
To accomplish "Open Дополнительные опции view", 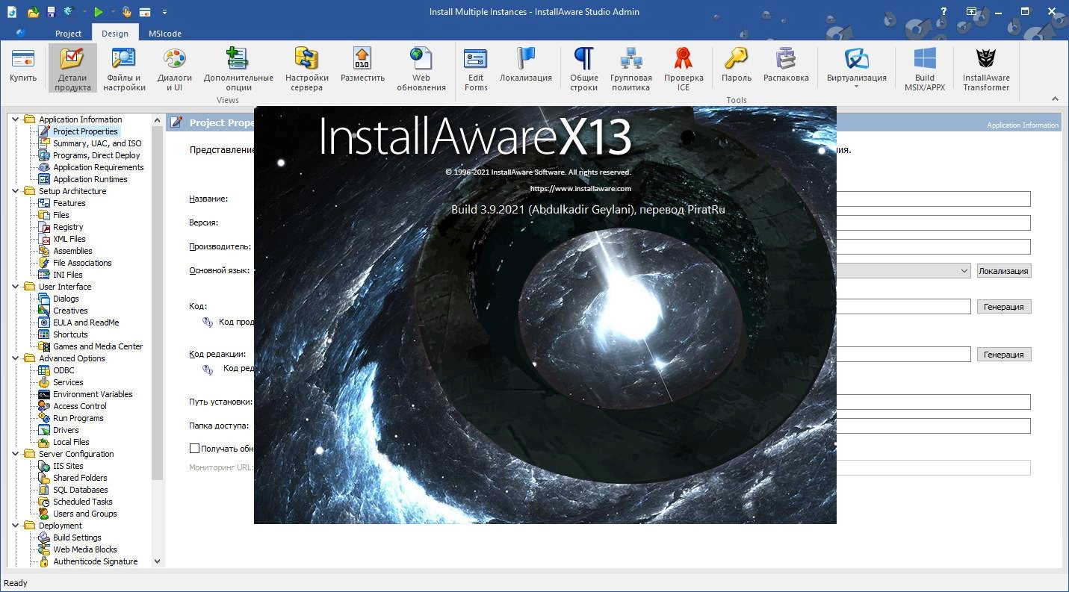I will (238, 68).
